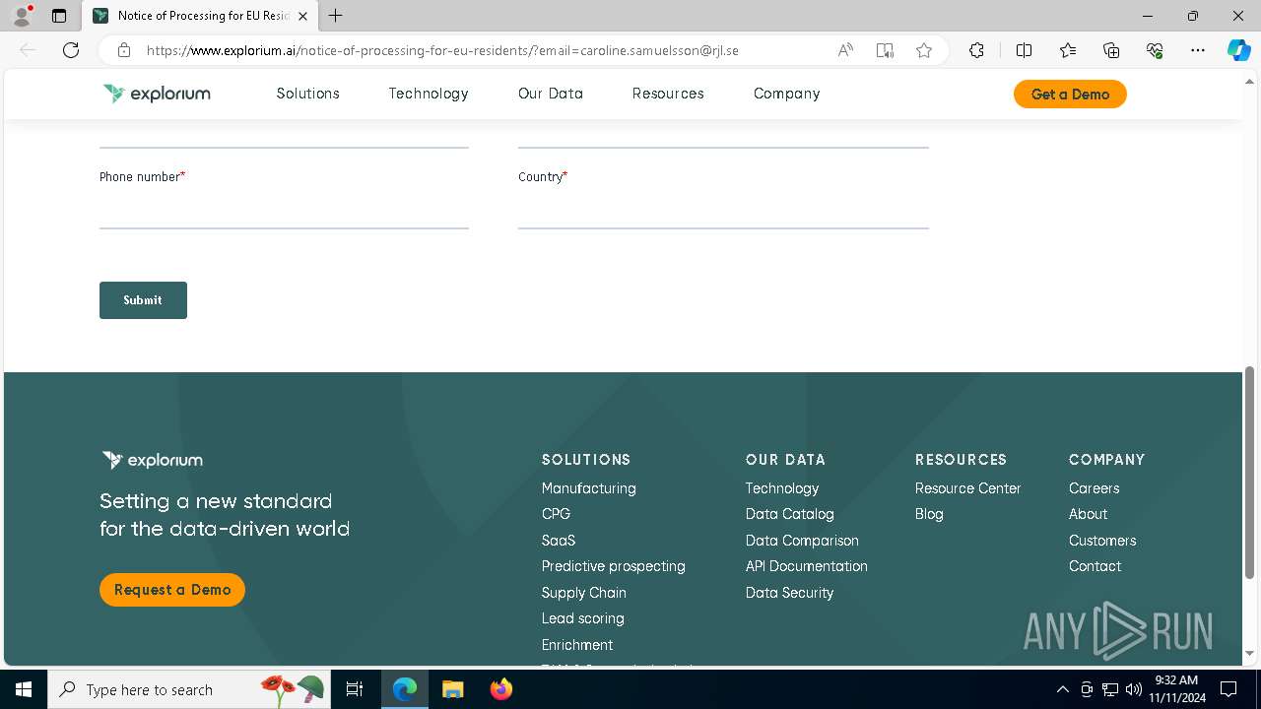Open Browser essentials heart icon
Screen dimensions: 1261x709
(1155, 50)
